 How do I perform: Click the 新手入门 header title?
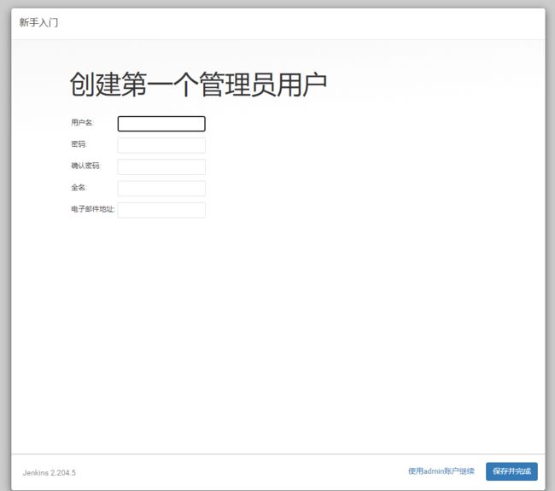[x=38, y=23]
